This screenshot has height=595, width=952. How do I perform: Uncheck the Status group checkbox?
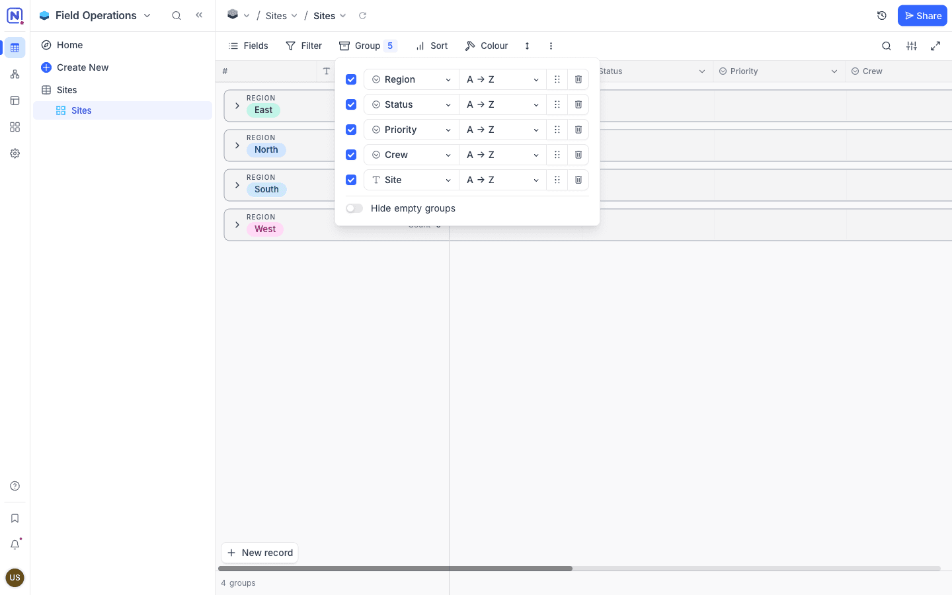(x=351, y=104)
